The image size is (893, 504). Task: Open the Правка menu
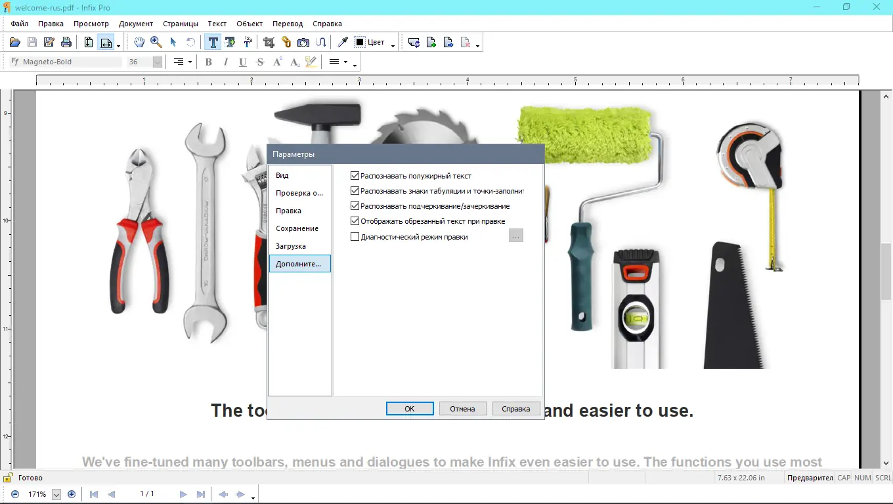pos(51,24)
